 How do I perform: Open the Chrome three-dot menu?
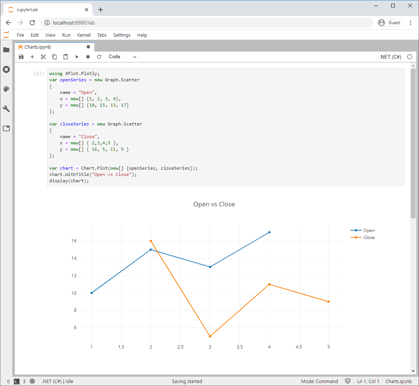411,23
